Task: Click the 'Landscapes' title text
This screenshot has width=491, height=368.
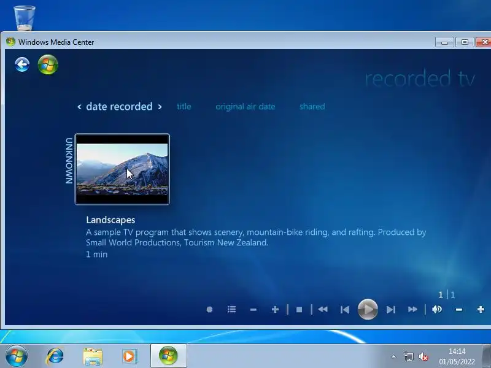Action: [110, 220]
